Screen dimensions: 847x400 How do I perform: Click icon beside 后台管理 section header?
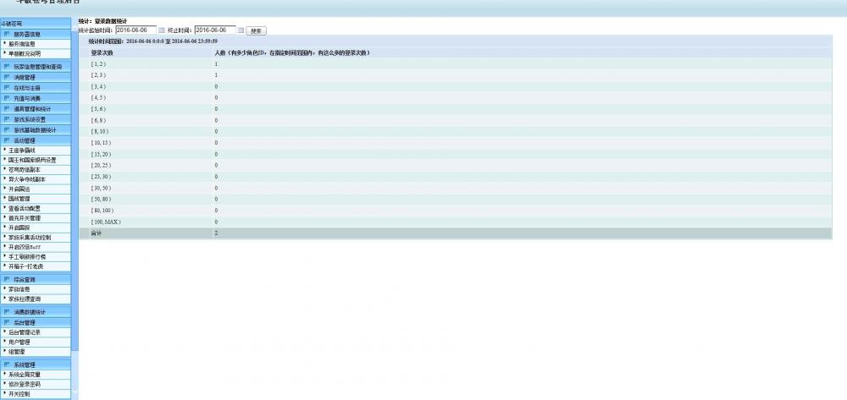tap(7, 322)
